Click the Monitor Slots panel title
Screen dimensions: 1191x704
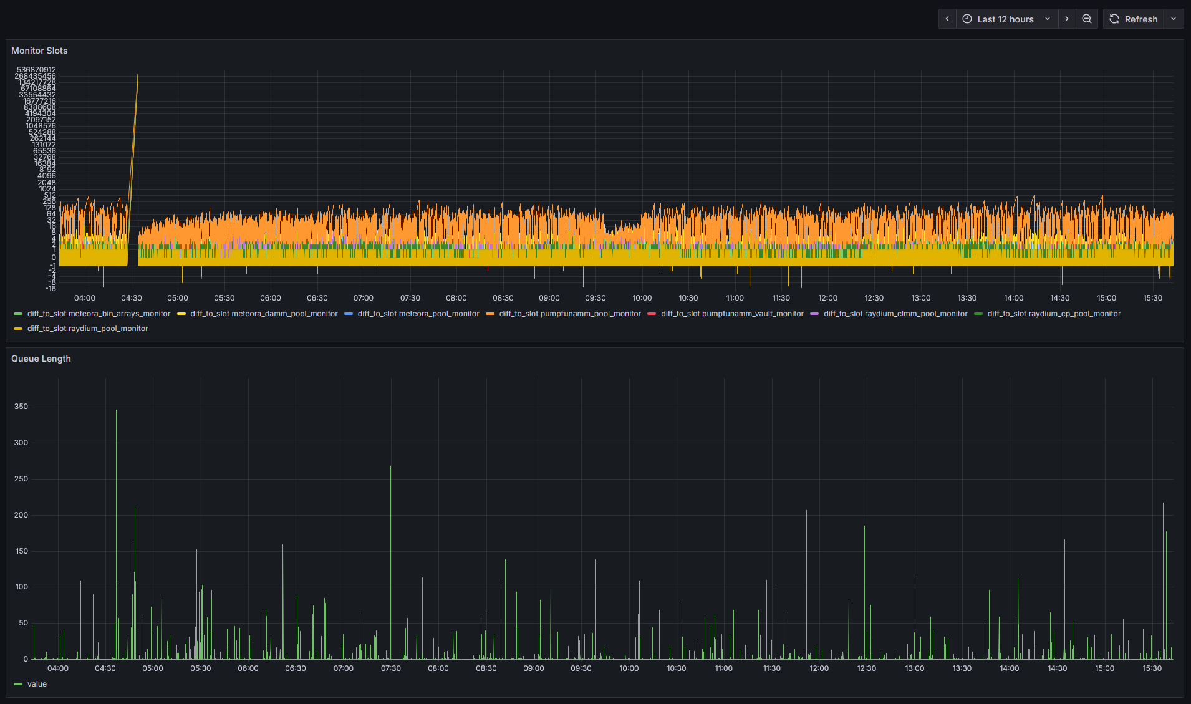[x=39, y=51]
